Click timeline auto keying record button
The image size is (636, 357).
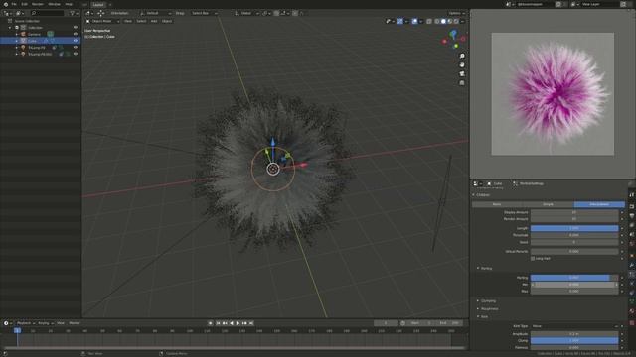tap(210, 323)
